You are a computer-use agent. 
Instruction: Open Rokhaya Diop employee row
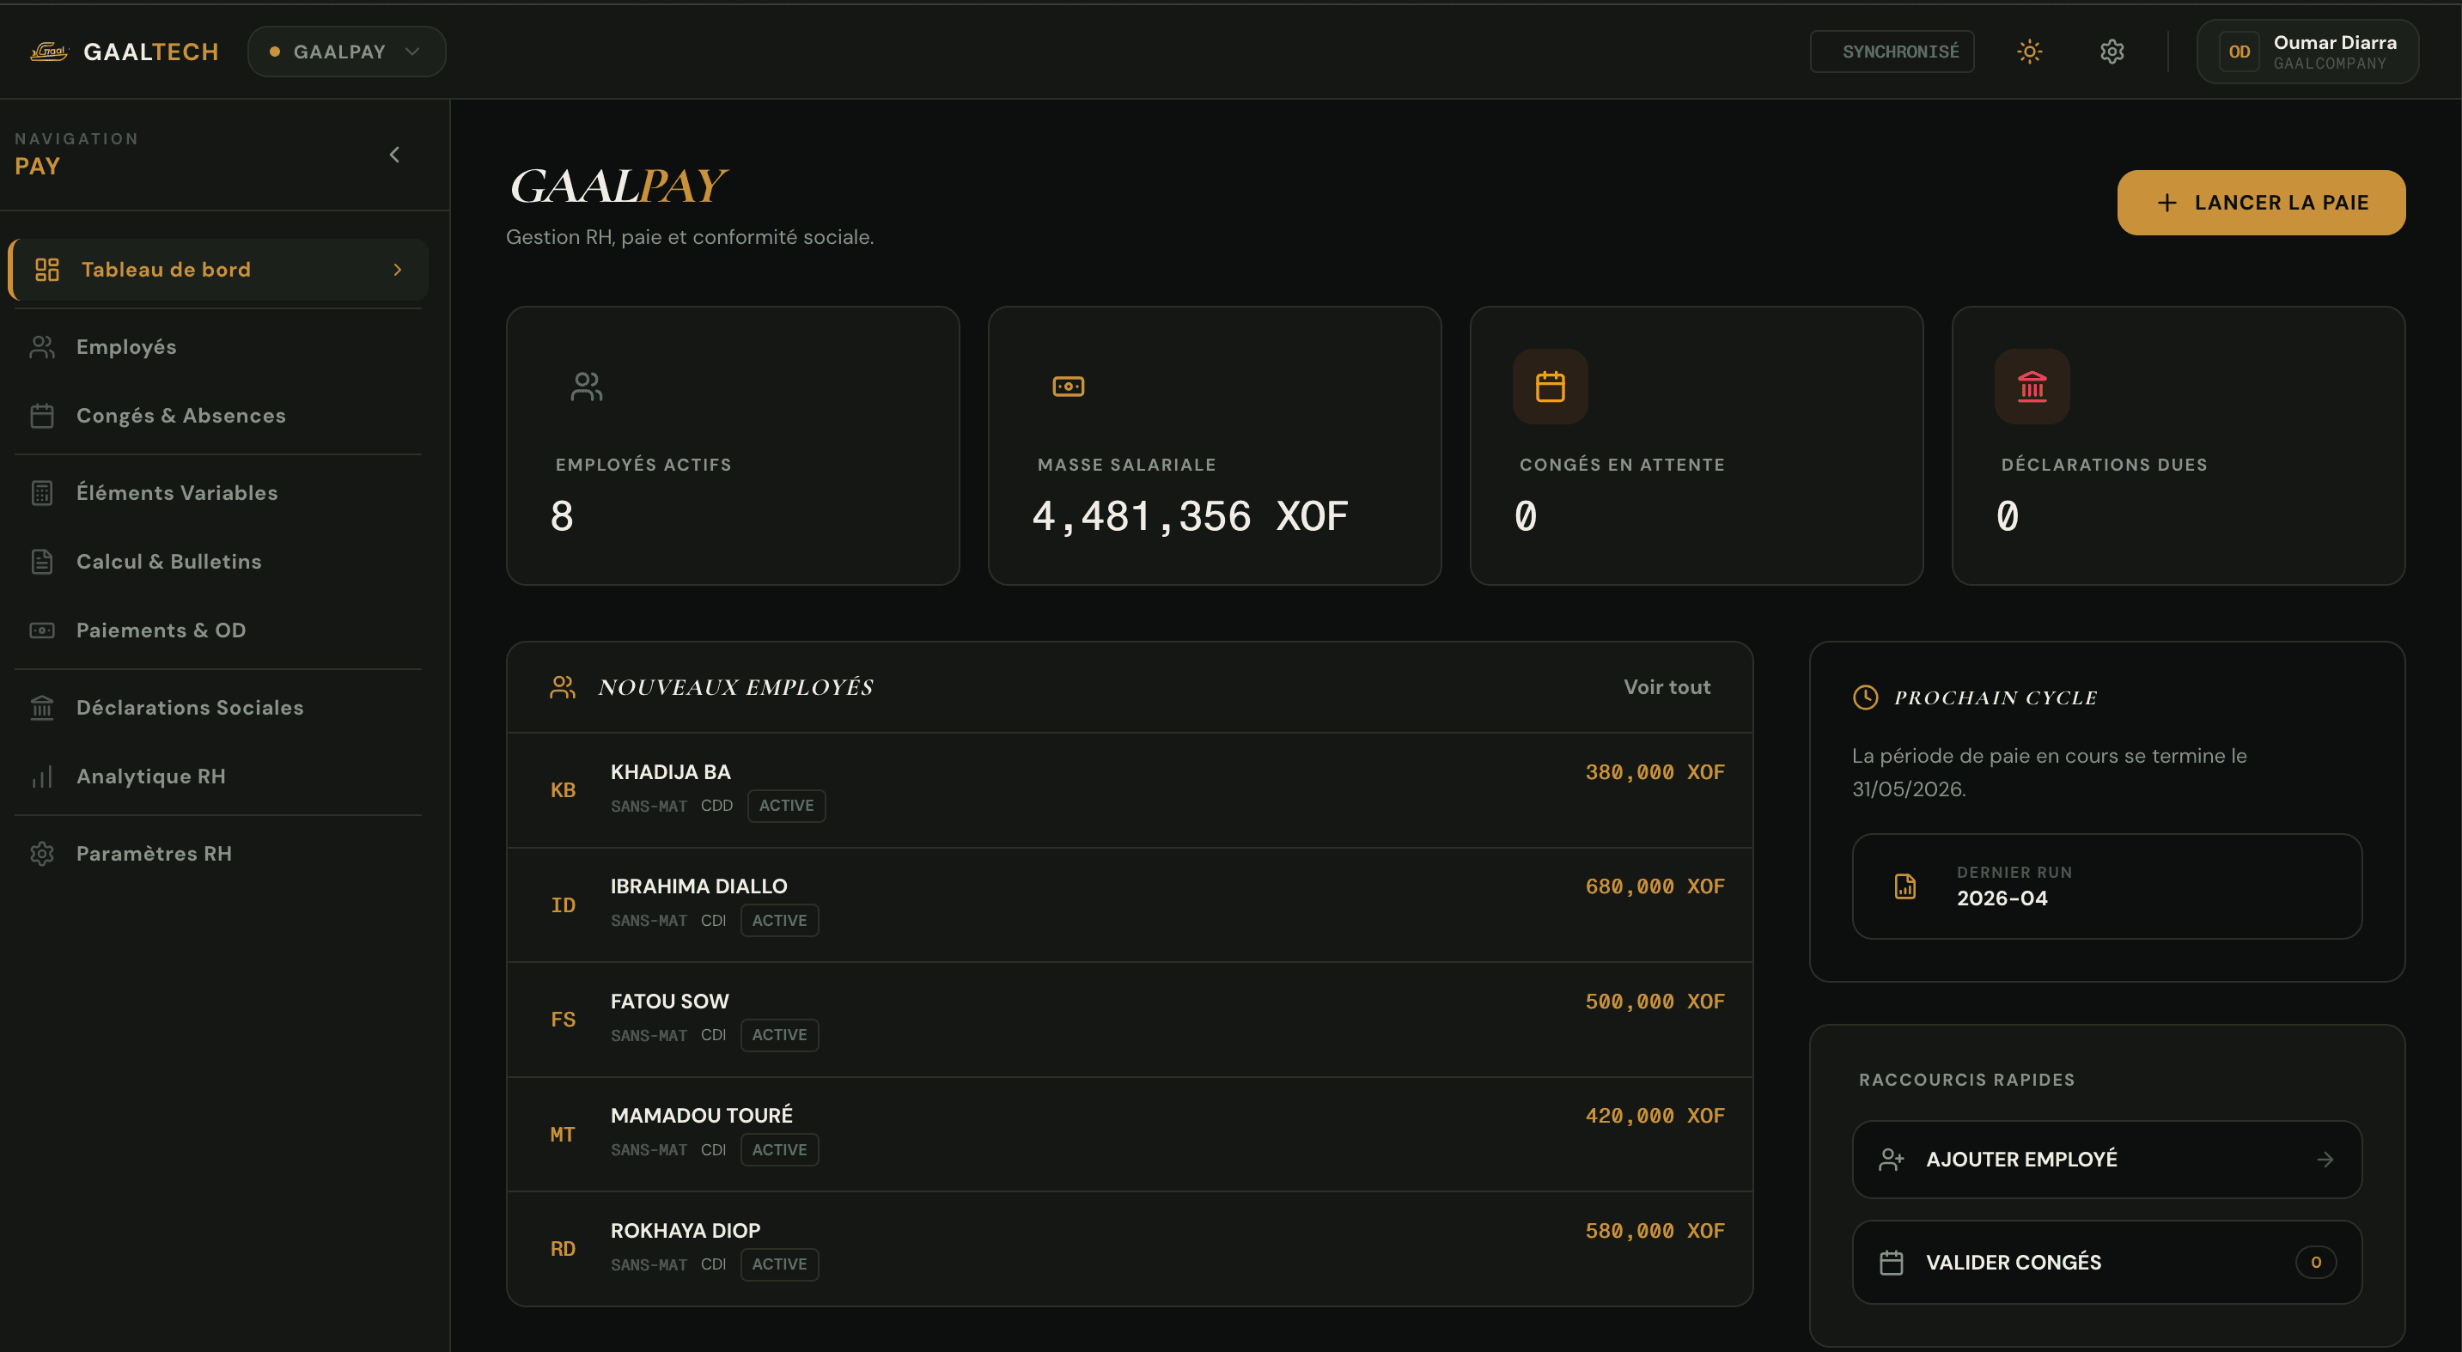click(1130, 1249)
